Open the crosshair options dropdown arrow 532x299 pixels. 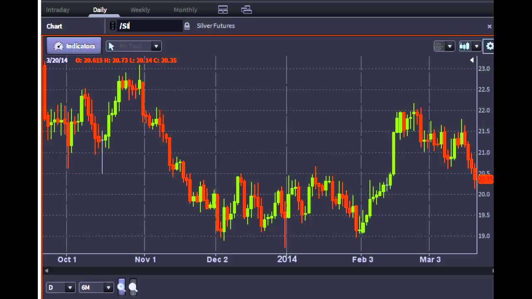pyautogui.click(x=449, y=46)
